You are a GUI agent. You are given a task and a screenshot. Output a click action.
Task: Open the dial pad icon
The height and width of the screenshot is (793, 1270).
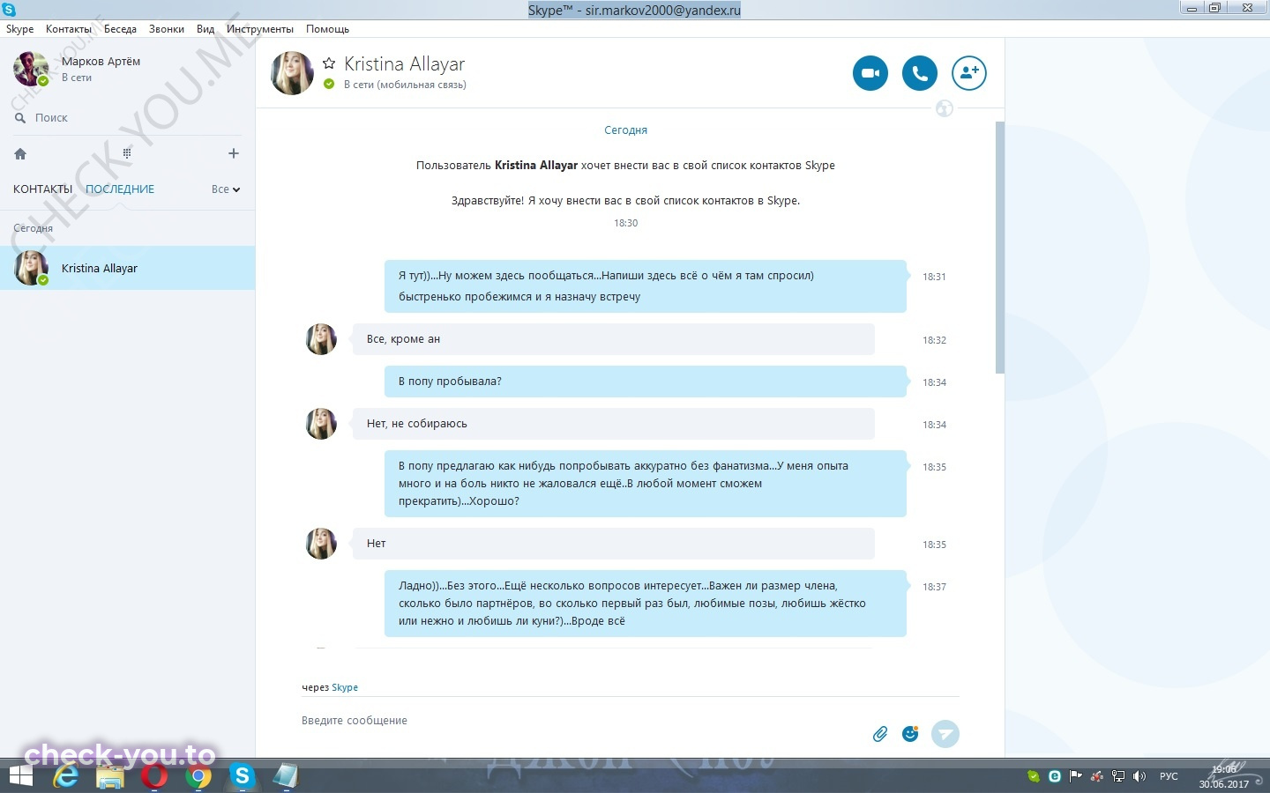(127, 153)
